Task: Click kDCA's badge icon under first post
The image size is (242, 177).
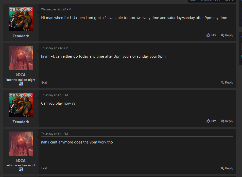Action: click(x=21, y=84)
